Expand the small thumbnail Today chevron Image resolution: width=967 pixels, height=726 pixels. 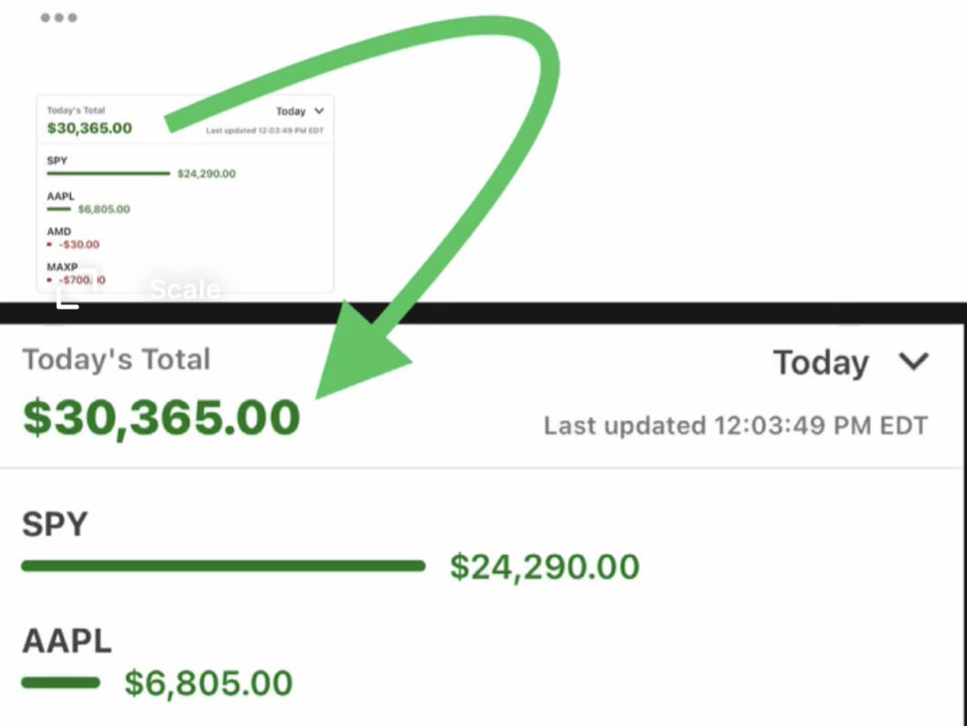pos(318,110)
